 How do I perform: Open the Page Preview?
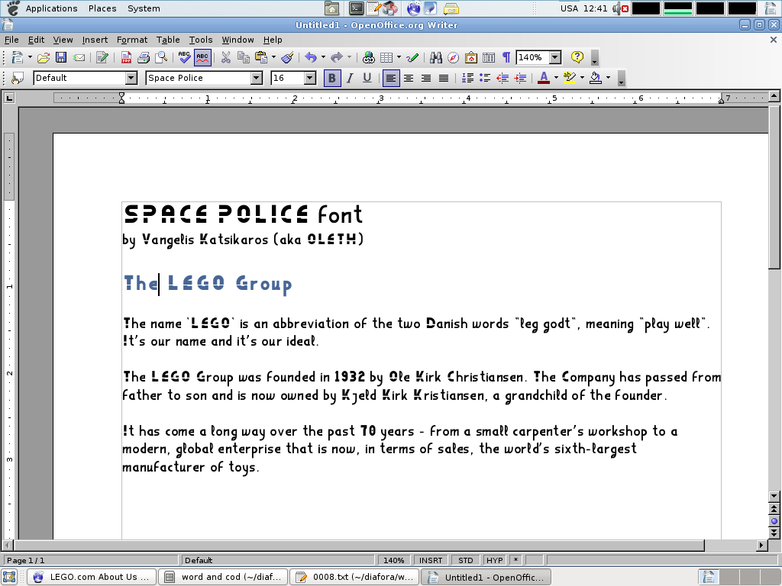coord(161,58)
